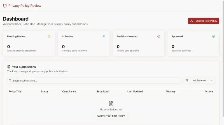Screen dimensions: 224x125
Task: Sort by the Policy Title column header
Action: tap(15, 91)
